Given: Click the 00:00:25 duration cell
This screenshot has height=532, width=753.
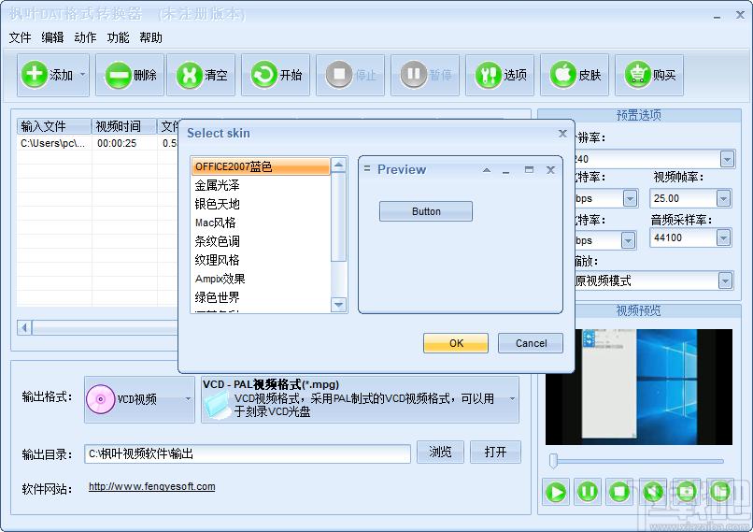Looking at the screenshot, I should click(x=117, y=143).
